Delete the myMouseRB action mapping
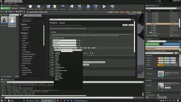This screenshot has width=181, height=102. tap(80, 45)
